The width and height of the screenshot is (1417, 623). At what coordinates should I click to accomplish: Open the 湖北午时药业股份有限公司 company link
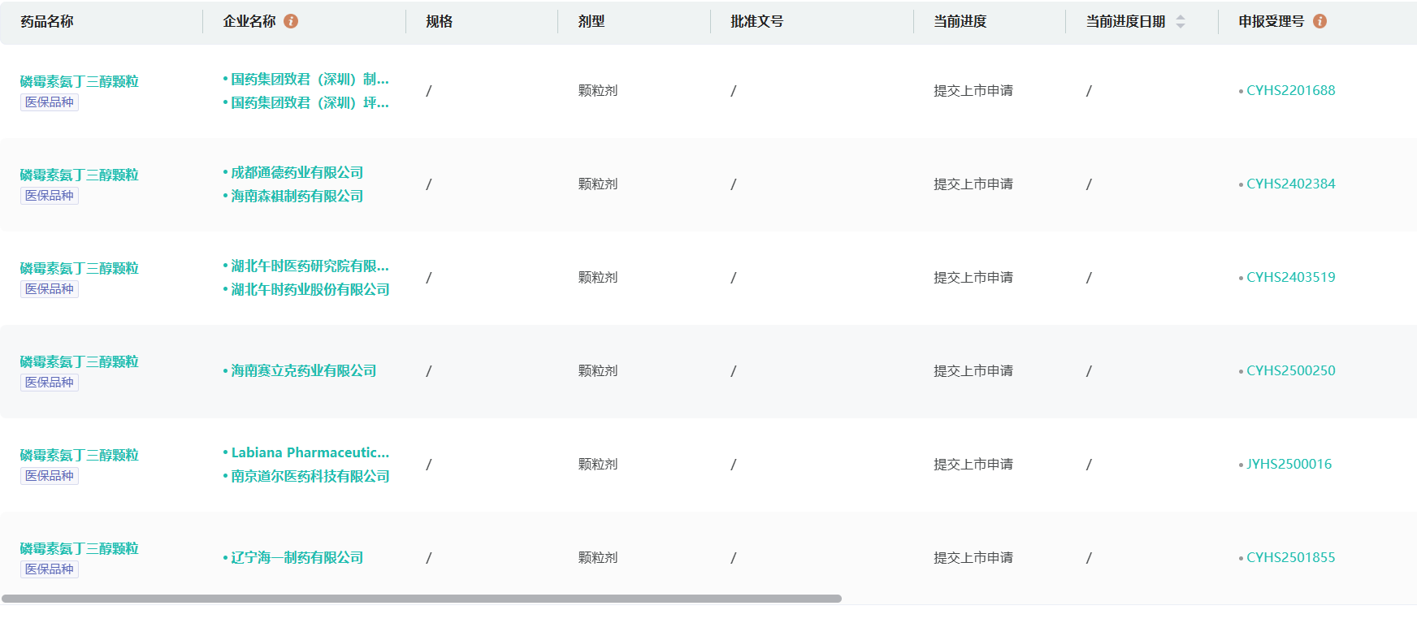(x=310, y=290)
